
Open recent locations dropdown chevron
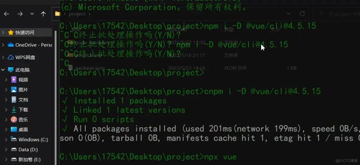32,14
